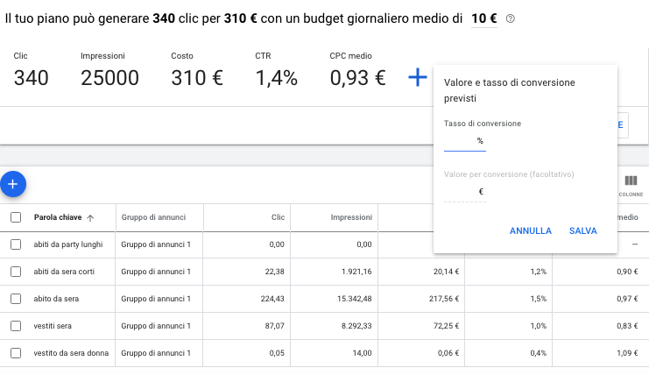Click the 217,56 € cost cell
Screen dimensions: 649x375
click(x=444, y=299)
